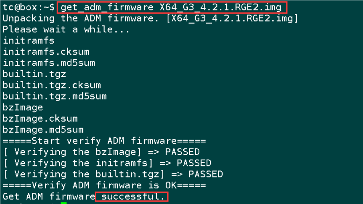Click the 'Unpacking the ADM firmware' line
Screen dimensions: 363x204
(150, 18)
